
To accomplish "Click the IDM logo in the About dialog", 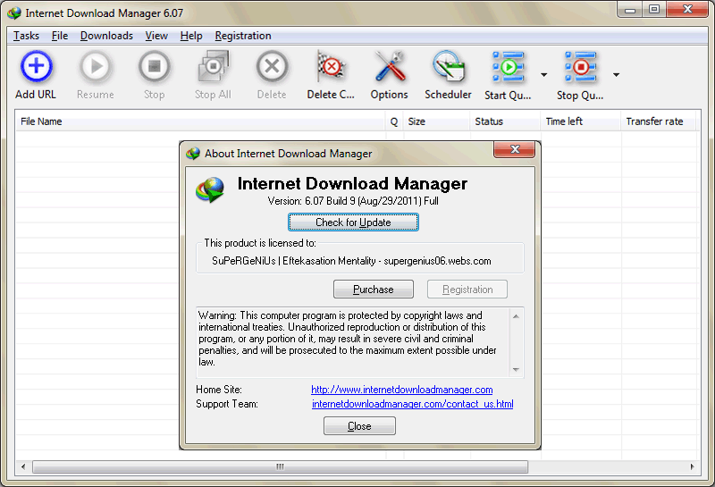I will [x=210, y=189].
